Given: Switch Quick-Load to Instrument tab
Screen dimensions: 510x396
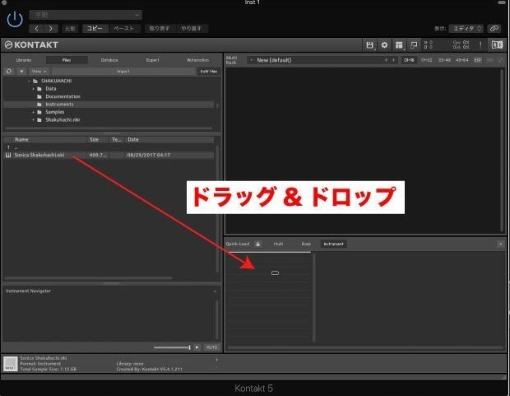Looking at the screenshot, I should coord(334,244).
